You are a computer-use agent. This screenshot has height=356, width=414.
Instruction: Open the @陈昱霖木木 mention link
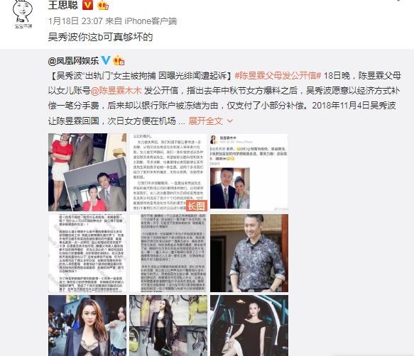116,91
